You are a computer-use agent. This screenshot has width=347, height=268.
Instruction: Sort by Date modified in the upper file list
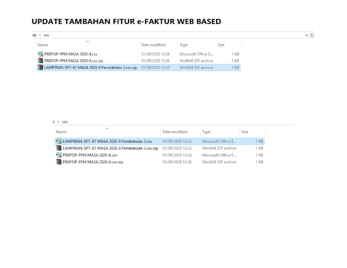pyautogui.click(x=153, y=45)
